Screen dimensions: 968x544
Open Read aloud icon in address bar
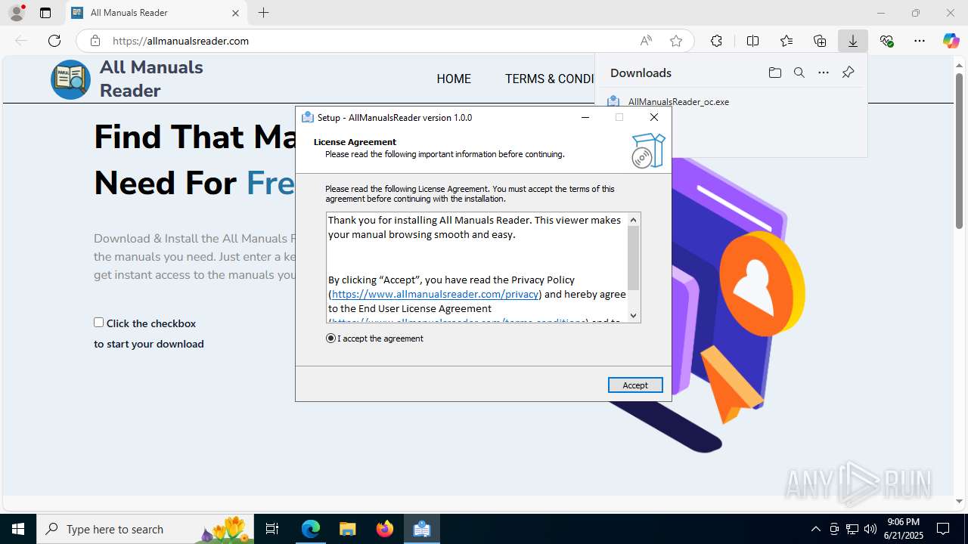coord(646,41)
